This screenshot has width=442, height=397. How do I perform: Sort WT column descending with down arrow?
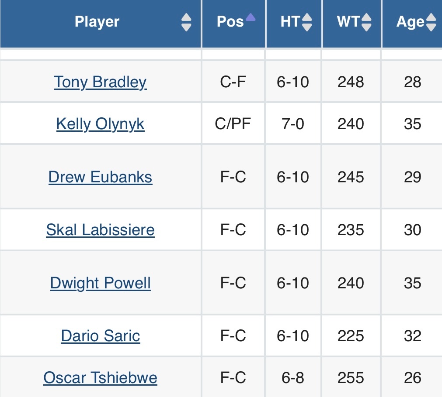coord(366,27)
